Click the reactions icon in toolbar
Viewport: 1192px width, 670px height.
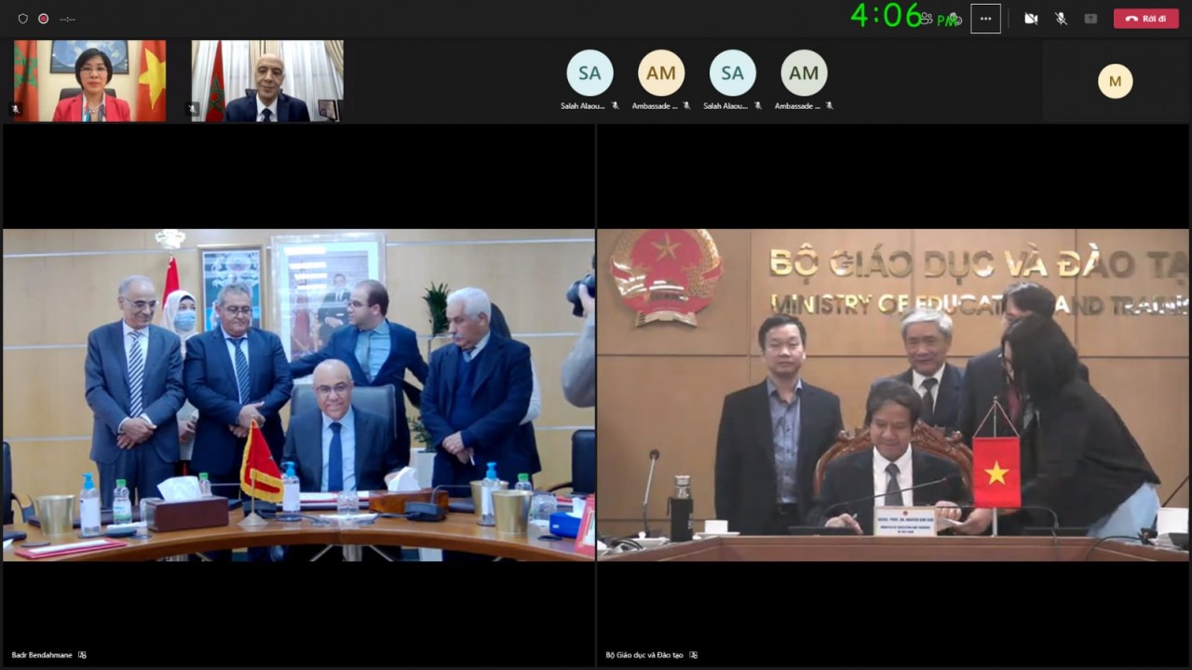click(x=954, y=19)
